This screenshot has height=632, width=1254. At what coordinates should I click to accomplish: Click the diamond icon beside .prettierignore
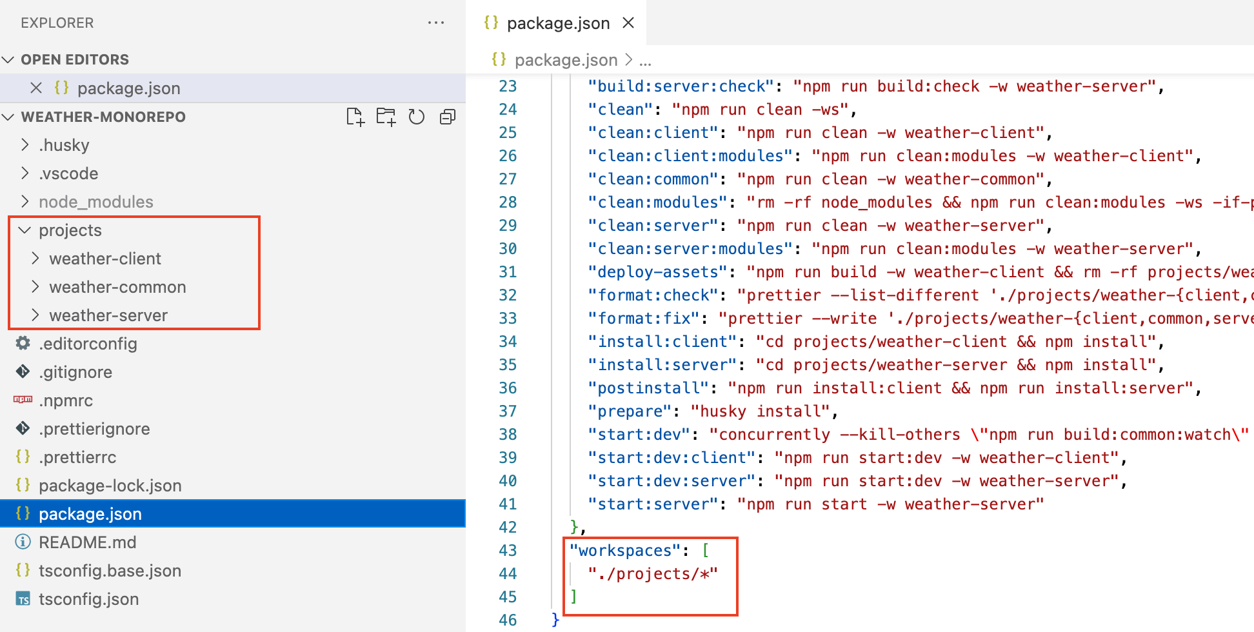point(23,428)
